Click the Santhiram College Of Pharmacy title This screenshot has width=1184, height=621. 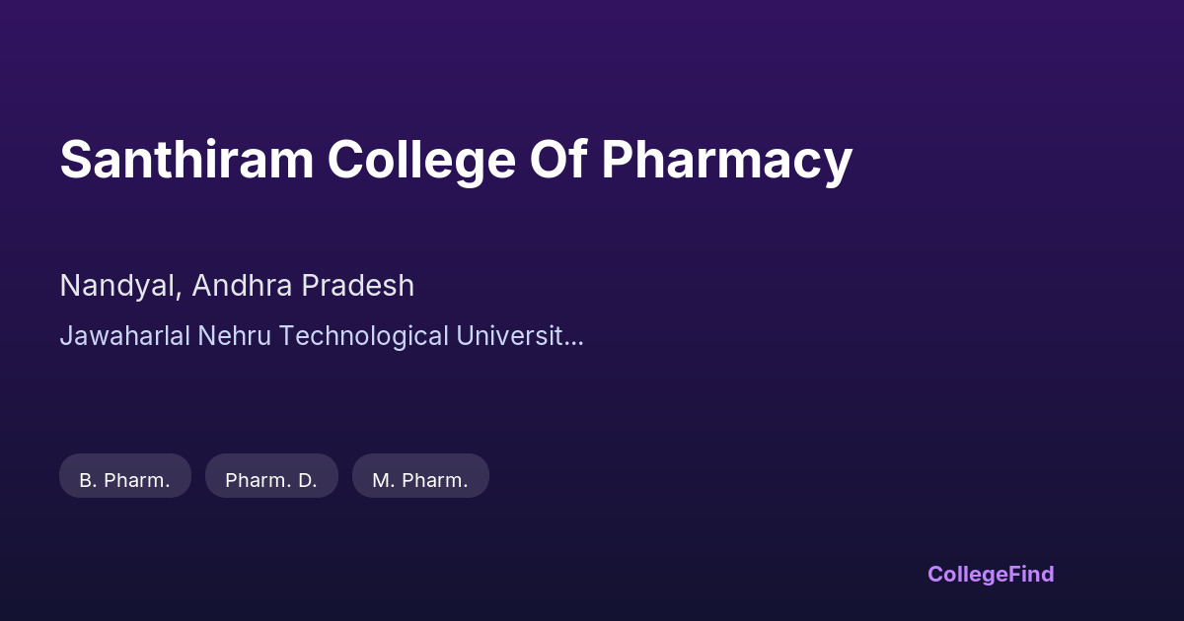456,160
